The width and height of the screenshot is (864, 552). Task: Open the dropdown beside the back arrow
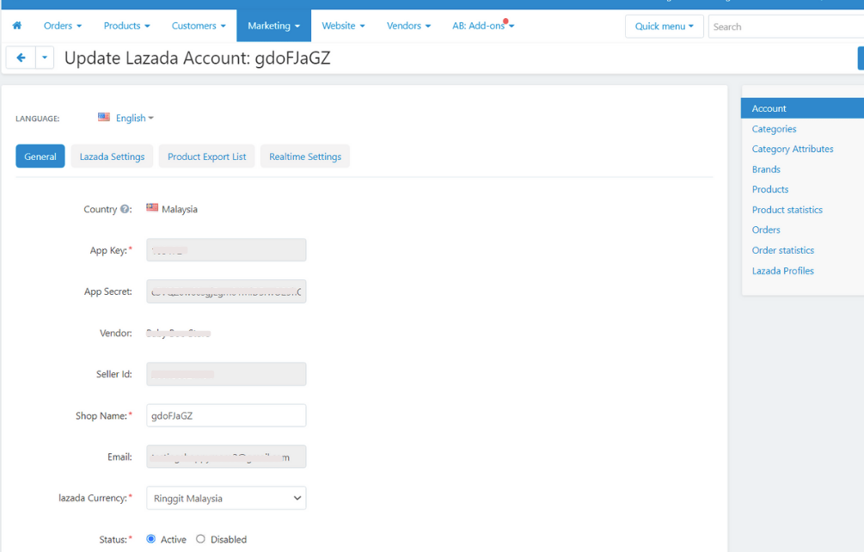(x=45, y=58)
